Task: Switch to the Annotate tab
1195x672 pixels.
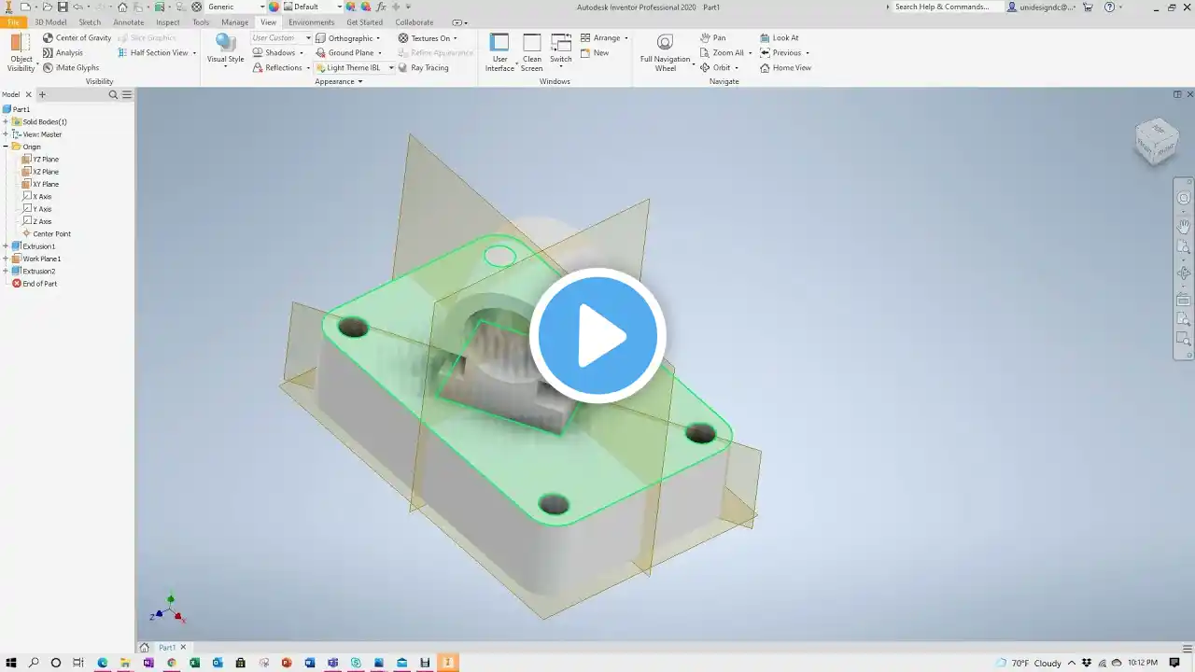Action: 129,22
